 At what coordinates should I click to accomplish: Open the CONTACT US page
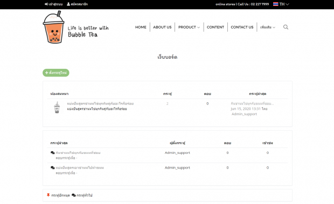coord(242,27)
